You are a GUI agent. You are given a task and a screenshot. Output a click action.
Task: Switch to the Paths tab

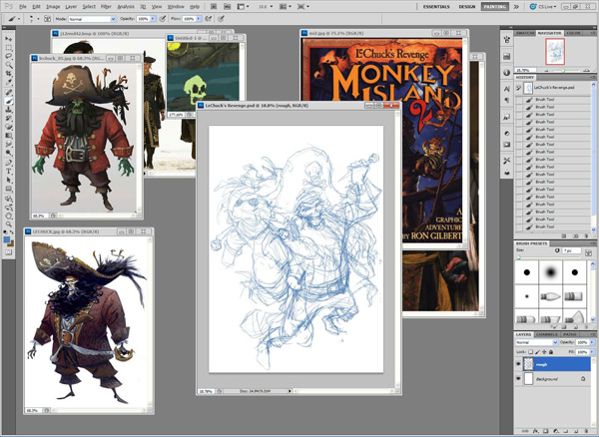[x=570, y=334]
